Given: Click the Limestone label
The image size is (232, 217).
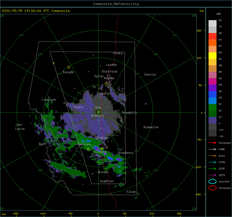Looking at the screenshot, I should pyautogui.click(x=49, y=100).
